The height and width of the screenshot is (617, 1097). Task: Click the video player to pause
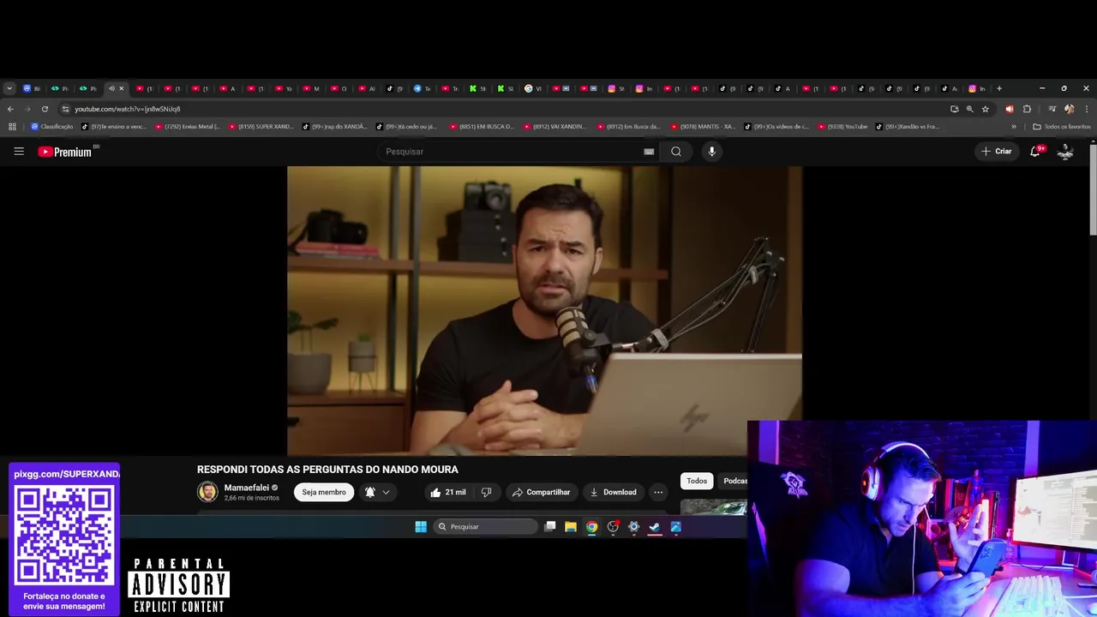(x=544, y=310)
